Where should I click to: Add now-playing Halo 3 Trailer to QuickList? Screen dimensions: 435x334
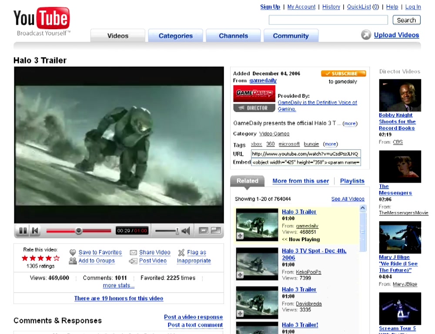(240, 236)
